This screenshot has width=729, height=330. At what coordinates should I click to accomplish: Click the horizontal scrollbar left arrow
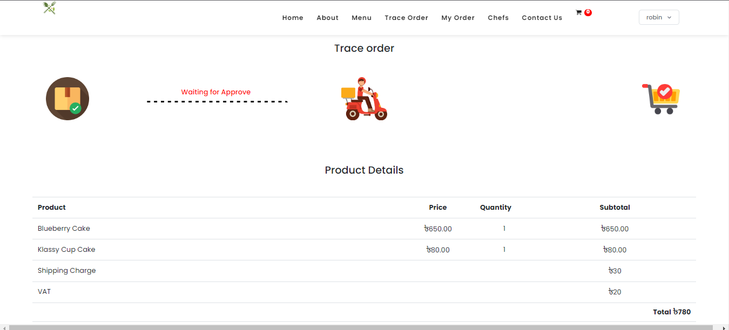4,327
